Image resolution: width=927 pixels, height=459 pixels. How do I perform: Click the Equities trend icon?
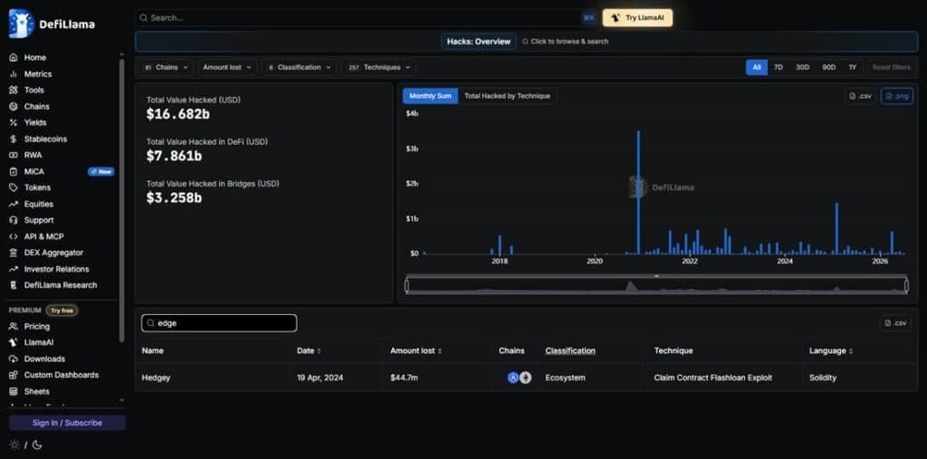[13, 204]
